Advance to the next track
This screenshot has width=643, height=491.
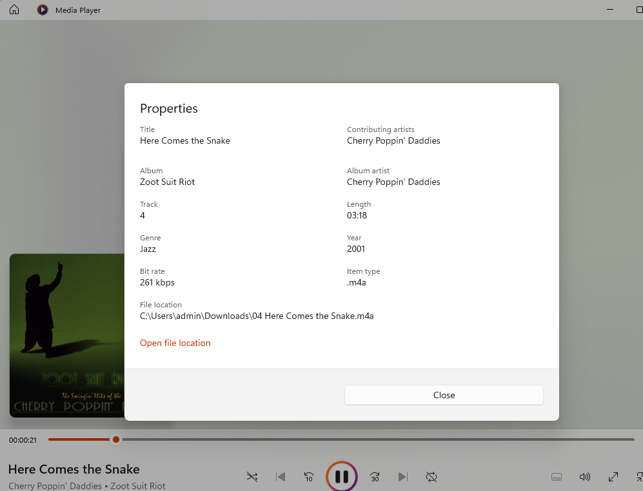point(402,477)
